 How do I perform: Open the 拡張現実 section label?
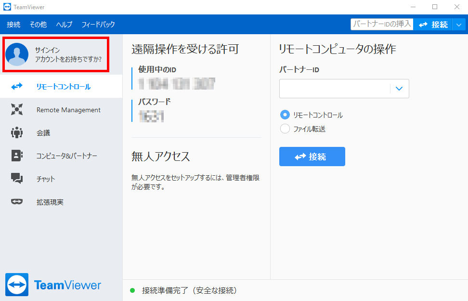(x=50, y=202)
